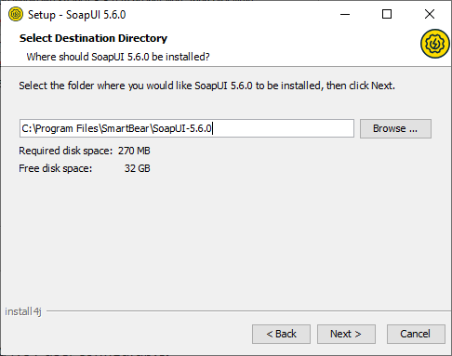452x356 pixels.
Task: Click the install4j label at bottom
Action: 23,311
